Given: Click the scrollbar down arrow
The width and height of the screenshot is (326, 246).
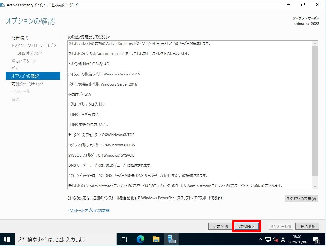Looking at the screenshot, I should [315, 186].
